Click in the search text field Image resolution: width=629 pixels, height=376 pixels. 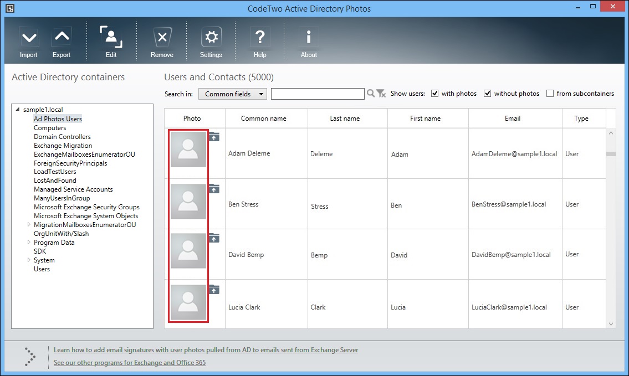coord(318,94)
